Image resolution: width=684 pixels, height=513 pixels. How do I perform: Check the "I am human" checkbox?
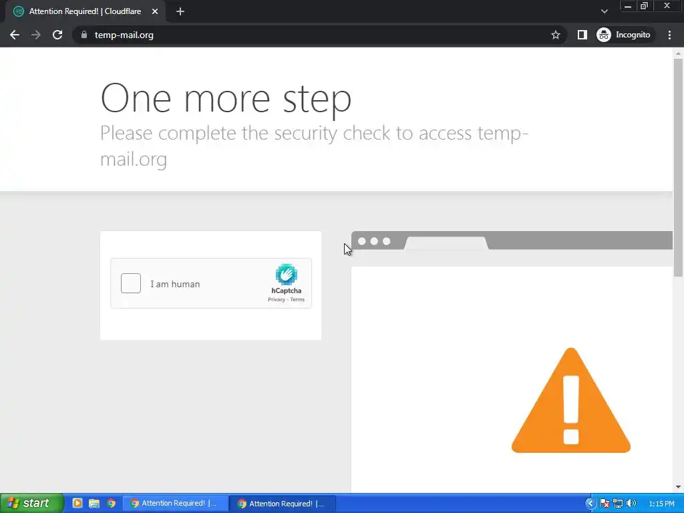pyautogui.click(x=131, y=283)
